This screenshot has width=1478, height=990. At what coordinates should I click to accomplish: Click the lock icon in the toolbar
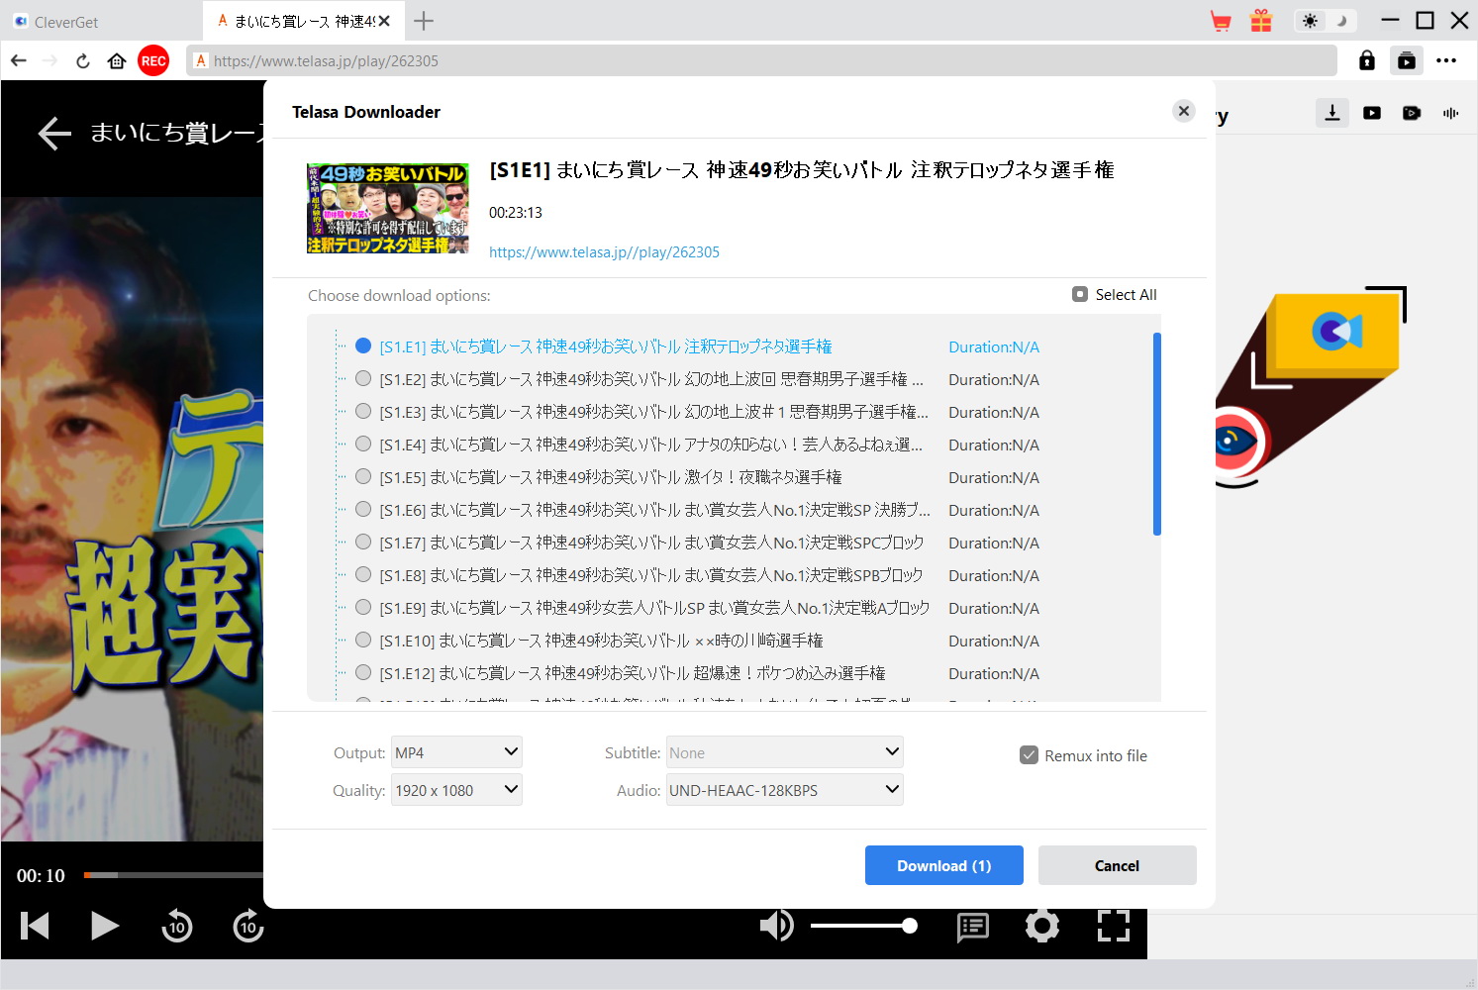point(1367,60)
